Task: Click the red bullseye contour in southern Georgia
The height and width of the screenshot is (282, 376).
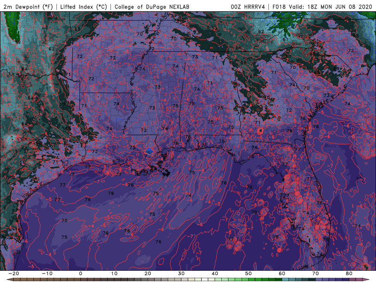Action: (260, 131)
